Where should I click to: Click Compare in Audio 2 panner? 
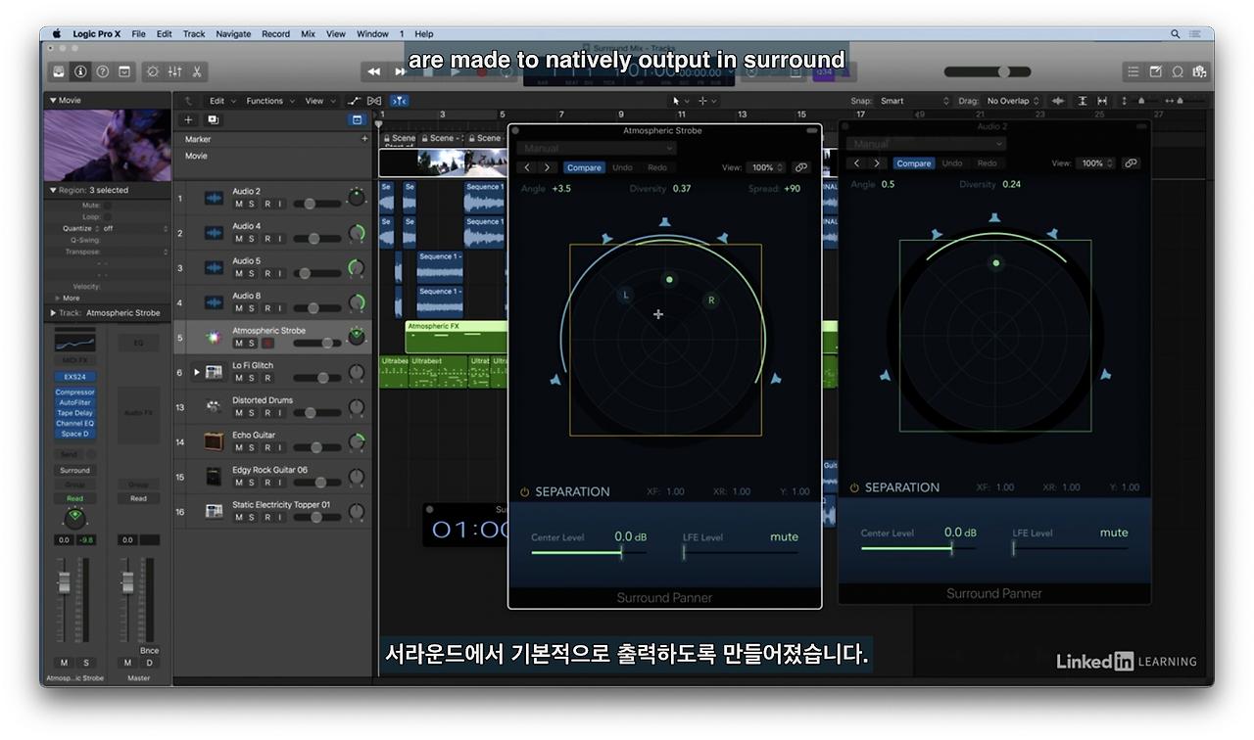pos(913,163)
